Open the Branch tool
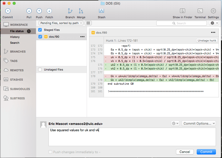The width and height of the screenshot is (222, 158). coord(70,11)
